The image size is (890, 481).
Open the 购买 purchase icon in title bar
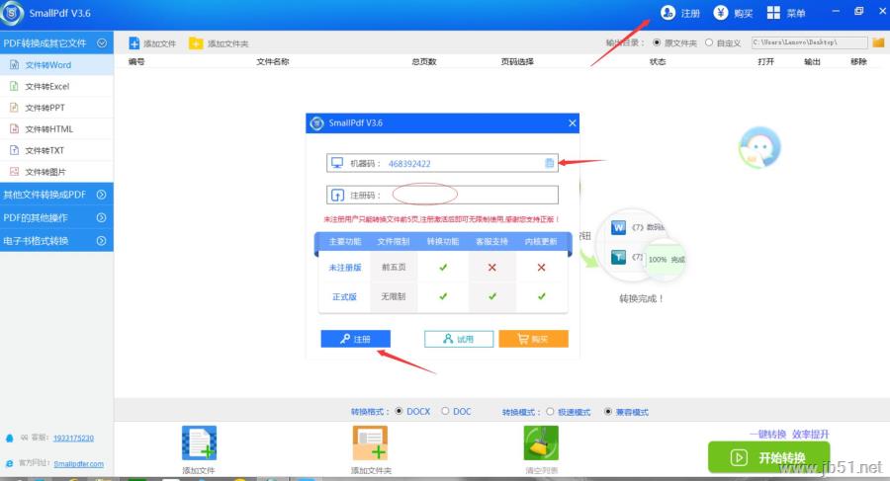click(x=721, y=13)
